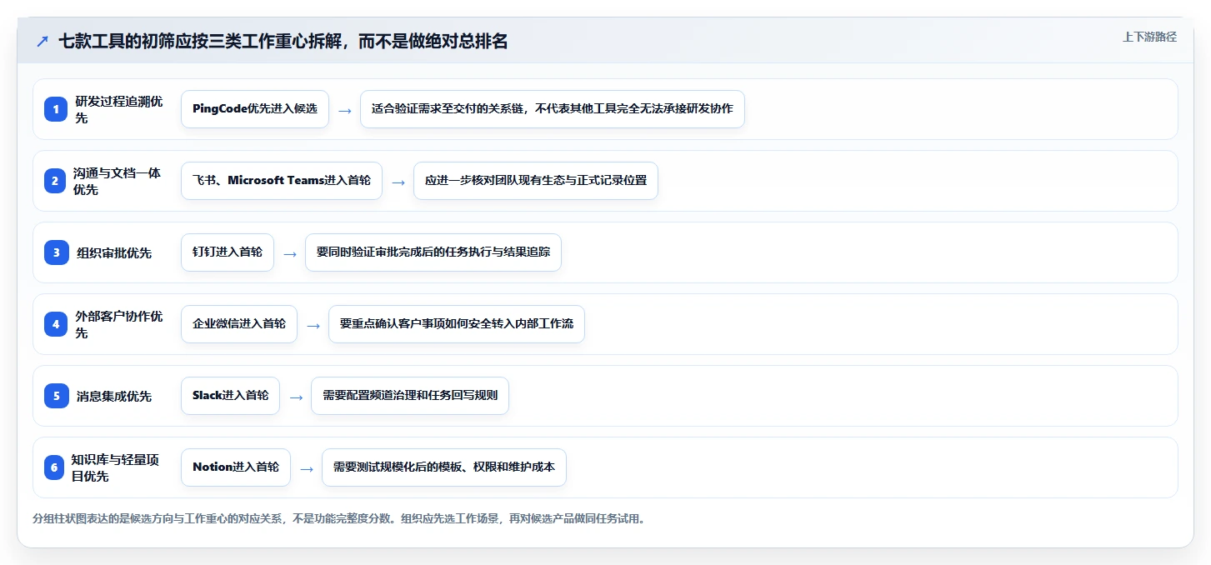Click the 组织审批优先 label

[114, 252]
